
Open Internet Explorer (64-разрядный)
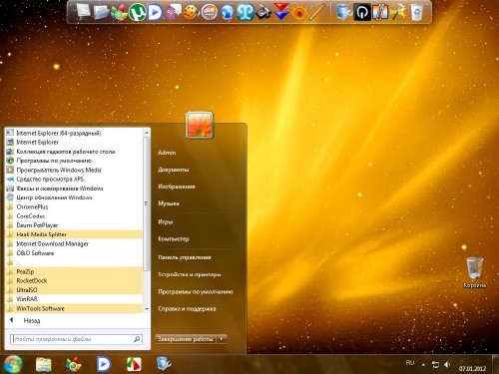pyautogui.click(x=74, y=133)
